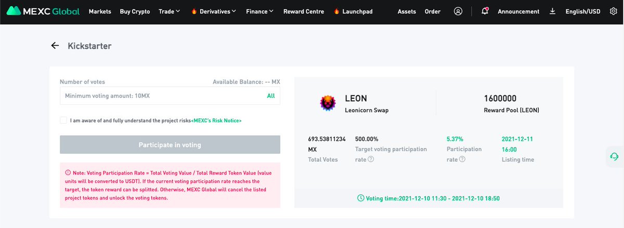This screenshot has width=624, height=228.
Task: Click the 693.53811234 total votes value
Action: point(327,139)
